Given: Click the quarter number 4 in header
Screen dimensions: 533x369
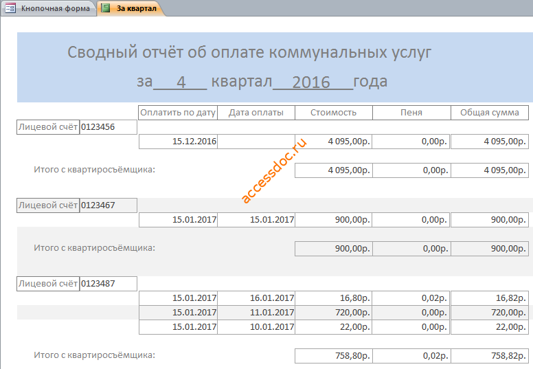Looking at the screenshot, I should click(x=181, y=82).
